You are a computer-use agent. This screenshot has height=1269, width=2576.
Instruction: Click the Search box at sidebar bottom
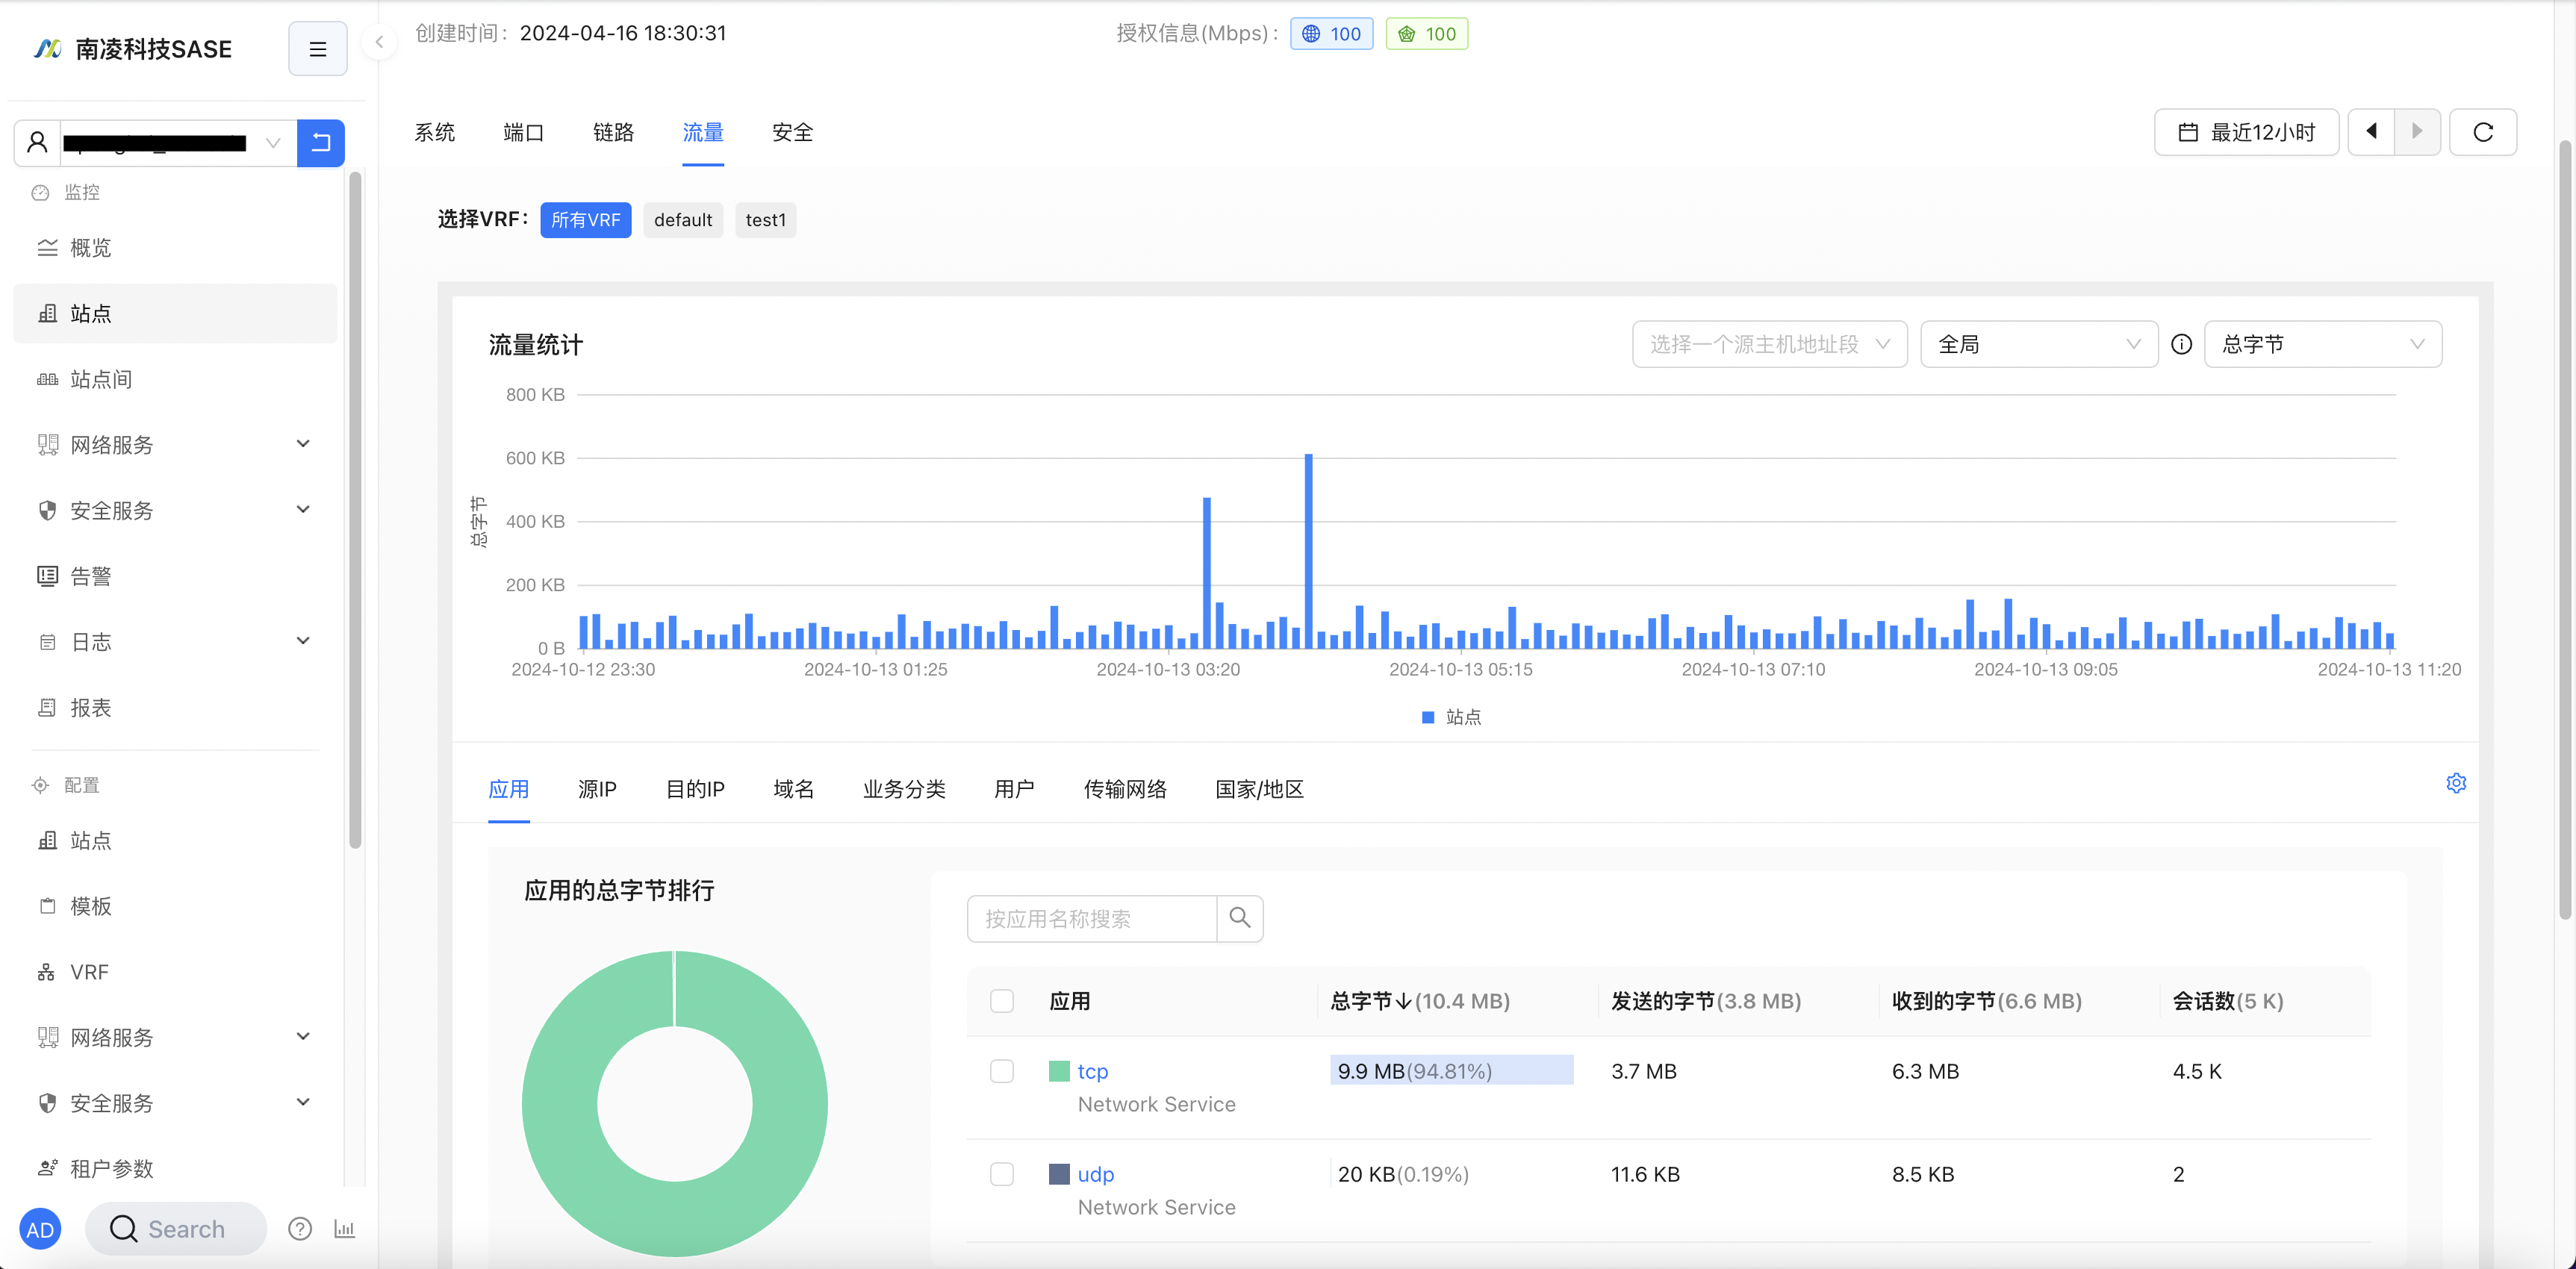176,1229
